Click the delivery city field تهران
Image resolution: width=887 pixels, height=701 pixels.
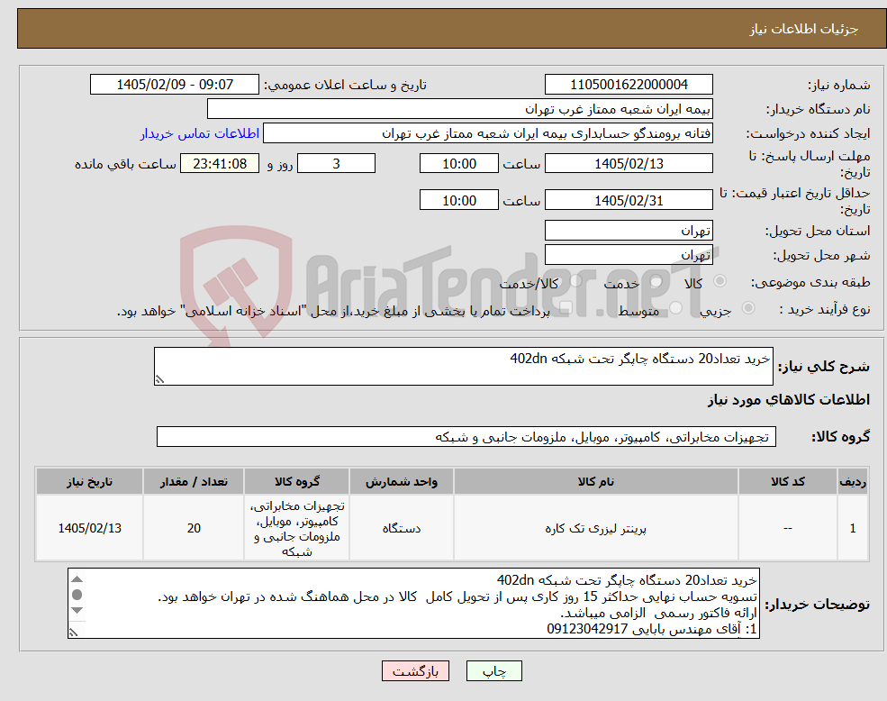point(629,255)
